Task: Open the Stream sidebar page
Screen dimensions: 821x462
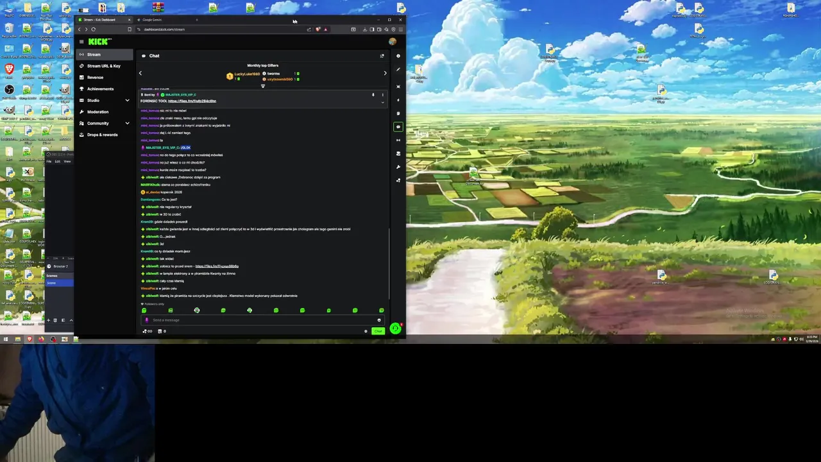Action: pyautogui.click(x=105, y=55)
